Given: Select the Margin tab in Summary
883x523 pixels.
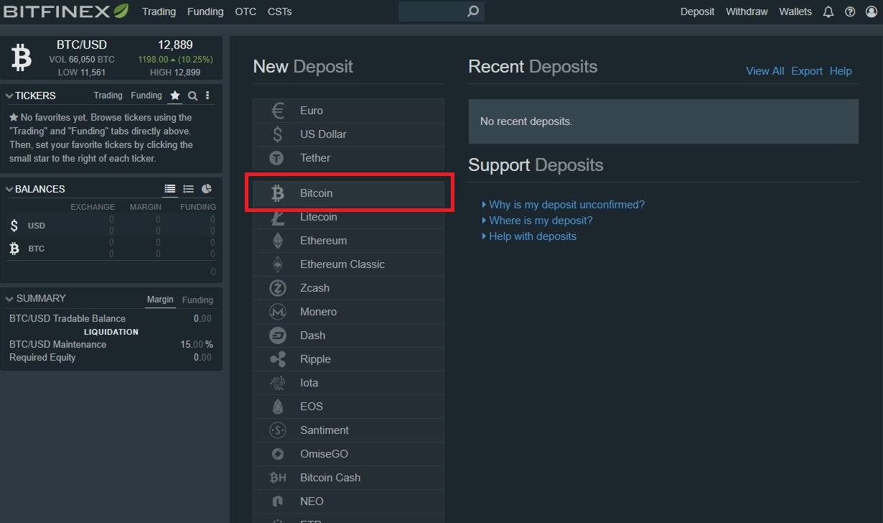Looking at the screenshot, I should (x=160, y=300).
